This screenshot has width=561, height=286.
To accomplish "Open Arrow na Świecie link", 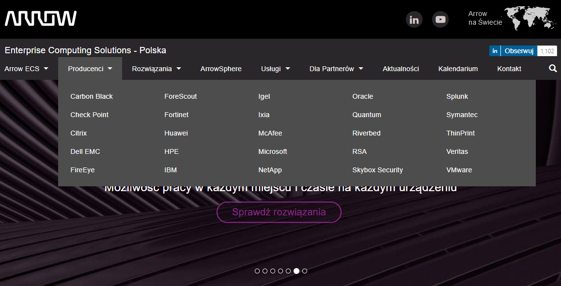I will pyautogui.click(x=485, y=18).
